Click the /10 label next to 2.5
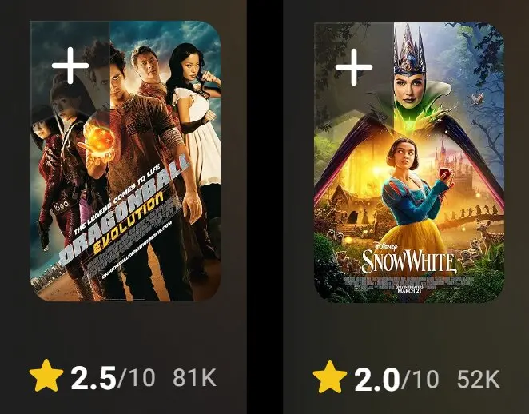 point(137,378)
